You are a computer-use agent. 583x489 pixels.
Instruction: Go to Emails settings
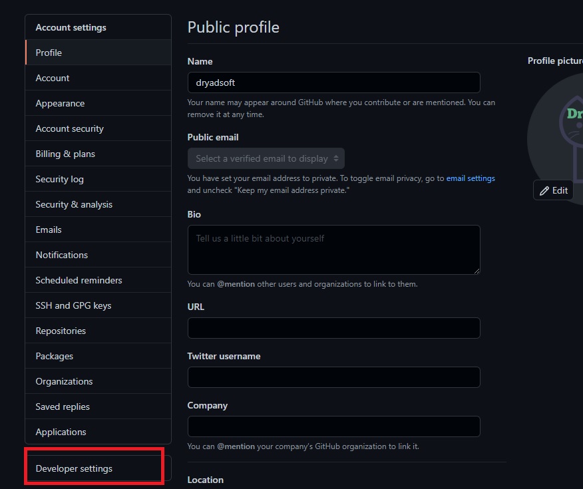pyautogui.click(x=98, y=230)
